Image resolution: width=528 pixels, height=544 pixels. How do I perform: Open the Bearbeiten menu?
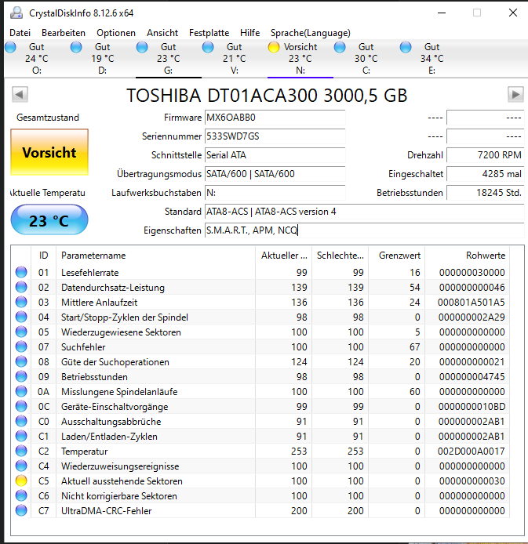[x=64, y=33]
